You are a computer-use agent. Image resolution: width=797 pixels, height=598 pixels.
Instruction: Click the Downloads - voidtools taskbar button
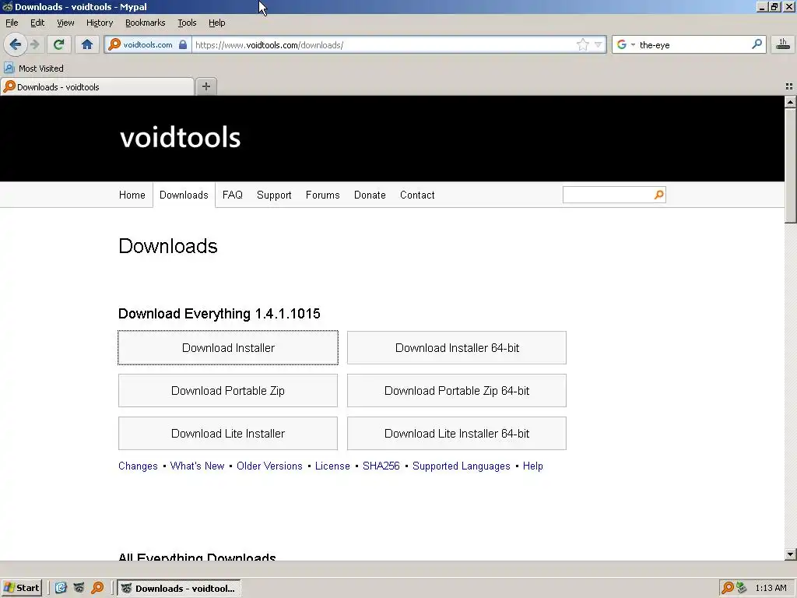click(179, 589)
